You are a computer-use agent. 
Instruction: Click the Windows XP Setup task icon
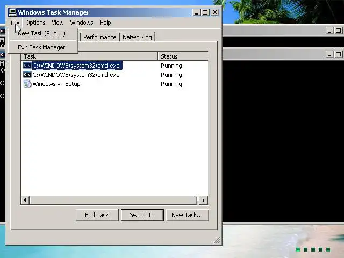(x=27, y=84)
